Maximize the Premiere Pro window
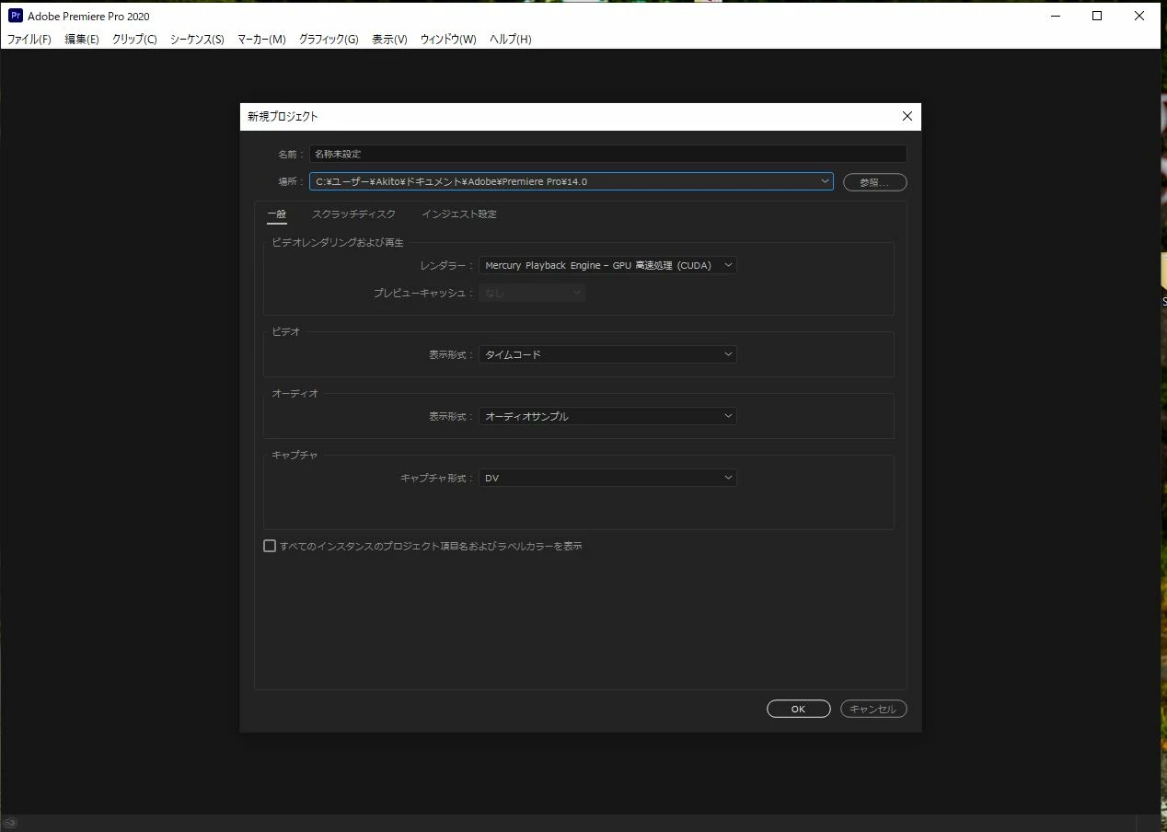The image size is (1167, 832). point(1097,16)
